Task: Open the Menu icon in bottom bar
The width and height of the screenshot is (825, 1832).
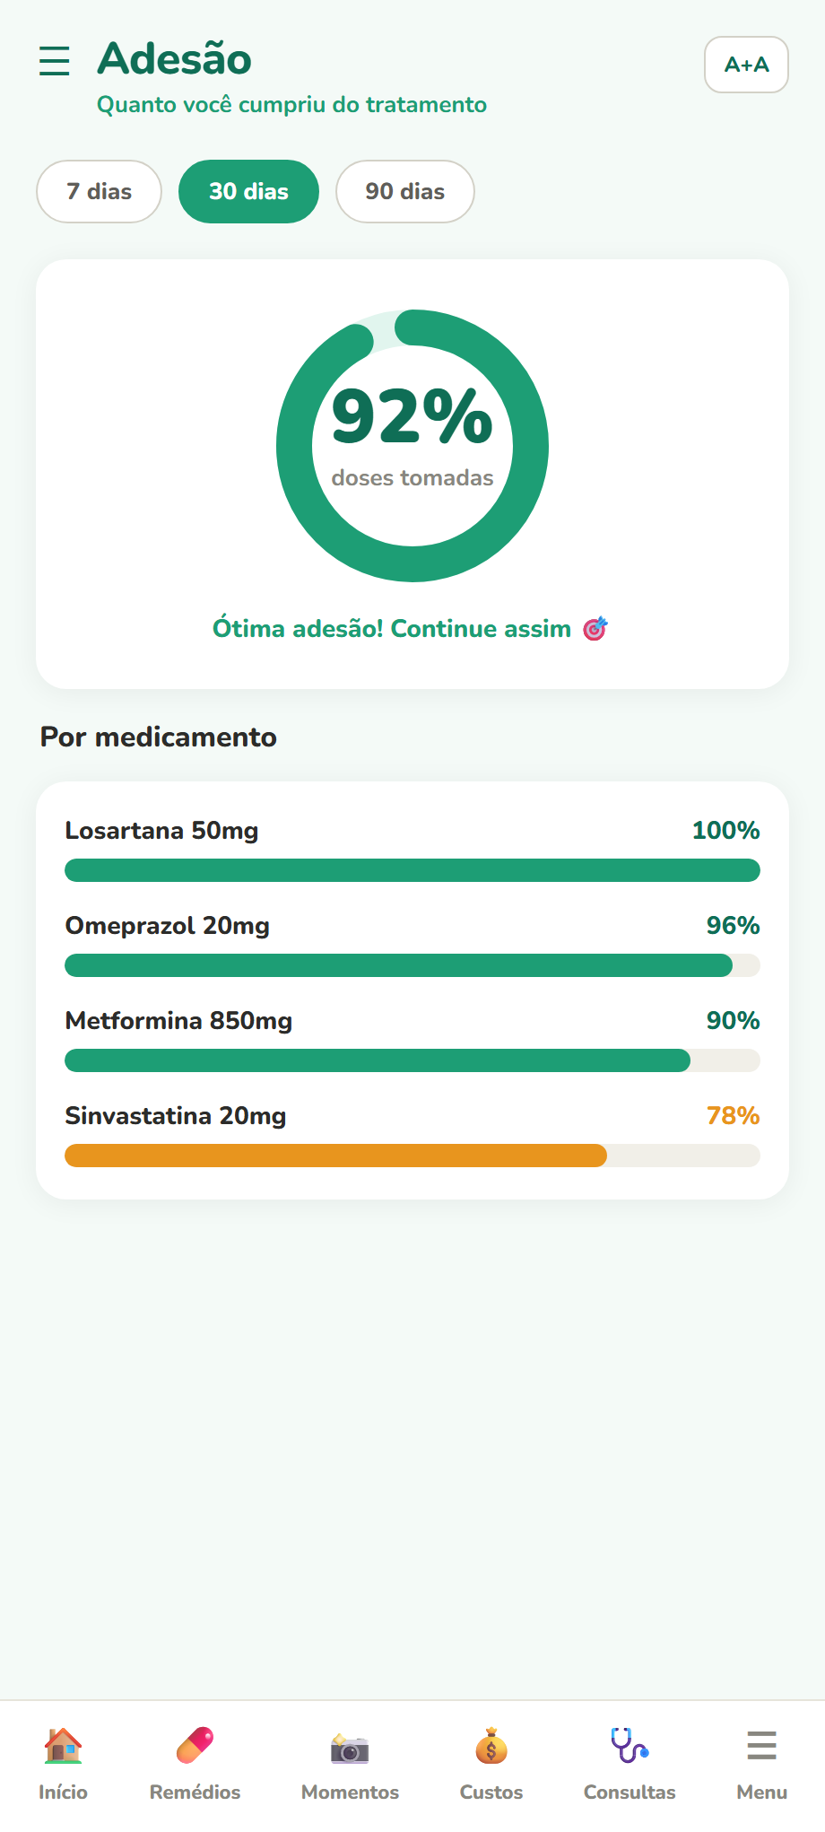Action: click(762, 1746)
